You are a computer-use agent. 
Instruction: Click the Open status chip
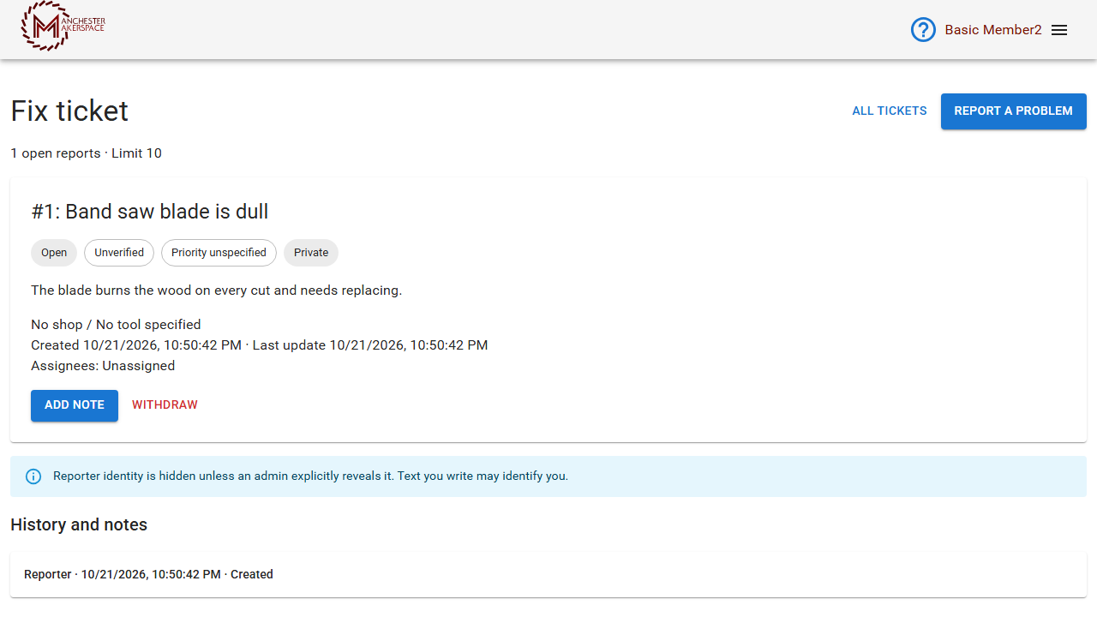tap(54, 253)
